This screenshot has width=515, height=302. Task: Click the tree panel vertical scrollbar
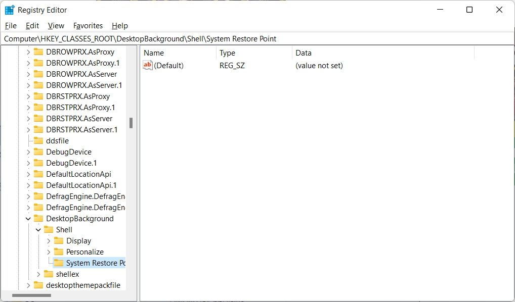[x=132, y=124]
